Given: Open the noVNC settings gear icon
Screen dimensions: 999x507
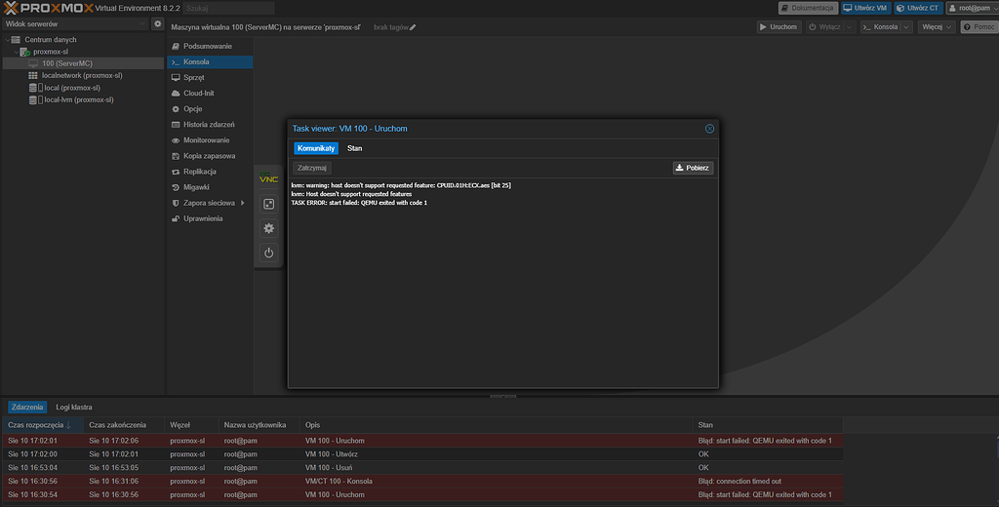Looking at the screenshot, I should point(269,228).
